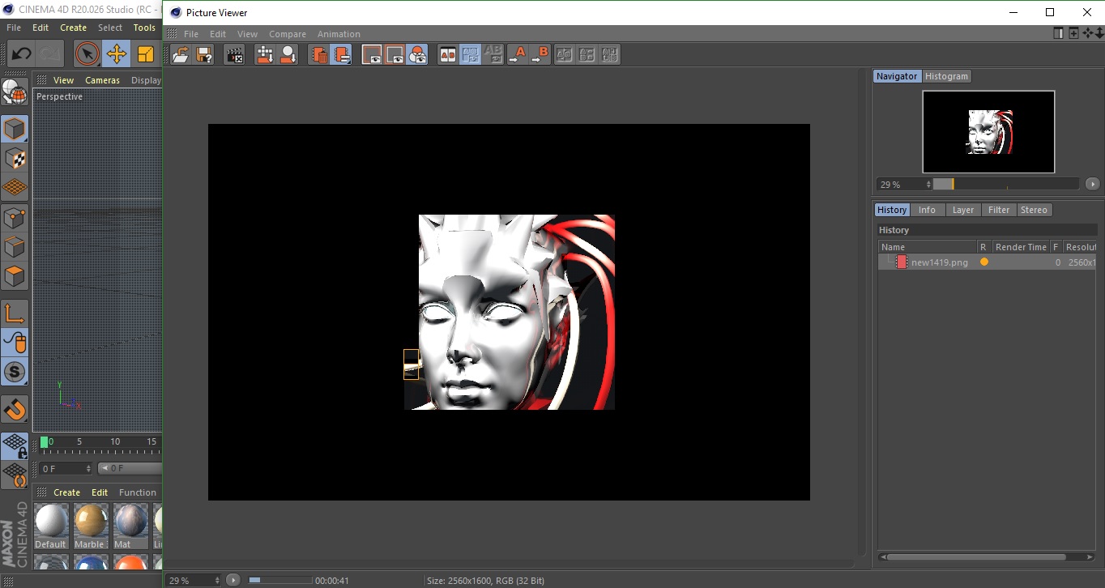Select the Move tool in main toolbar

click(117, 54)
